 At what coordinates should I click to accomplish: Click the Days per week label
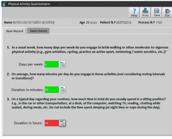click(x=31, y=64)
